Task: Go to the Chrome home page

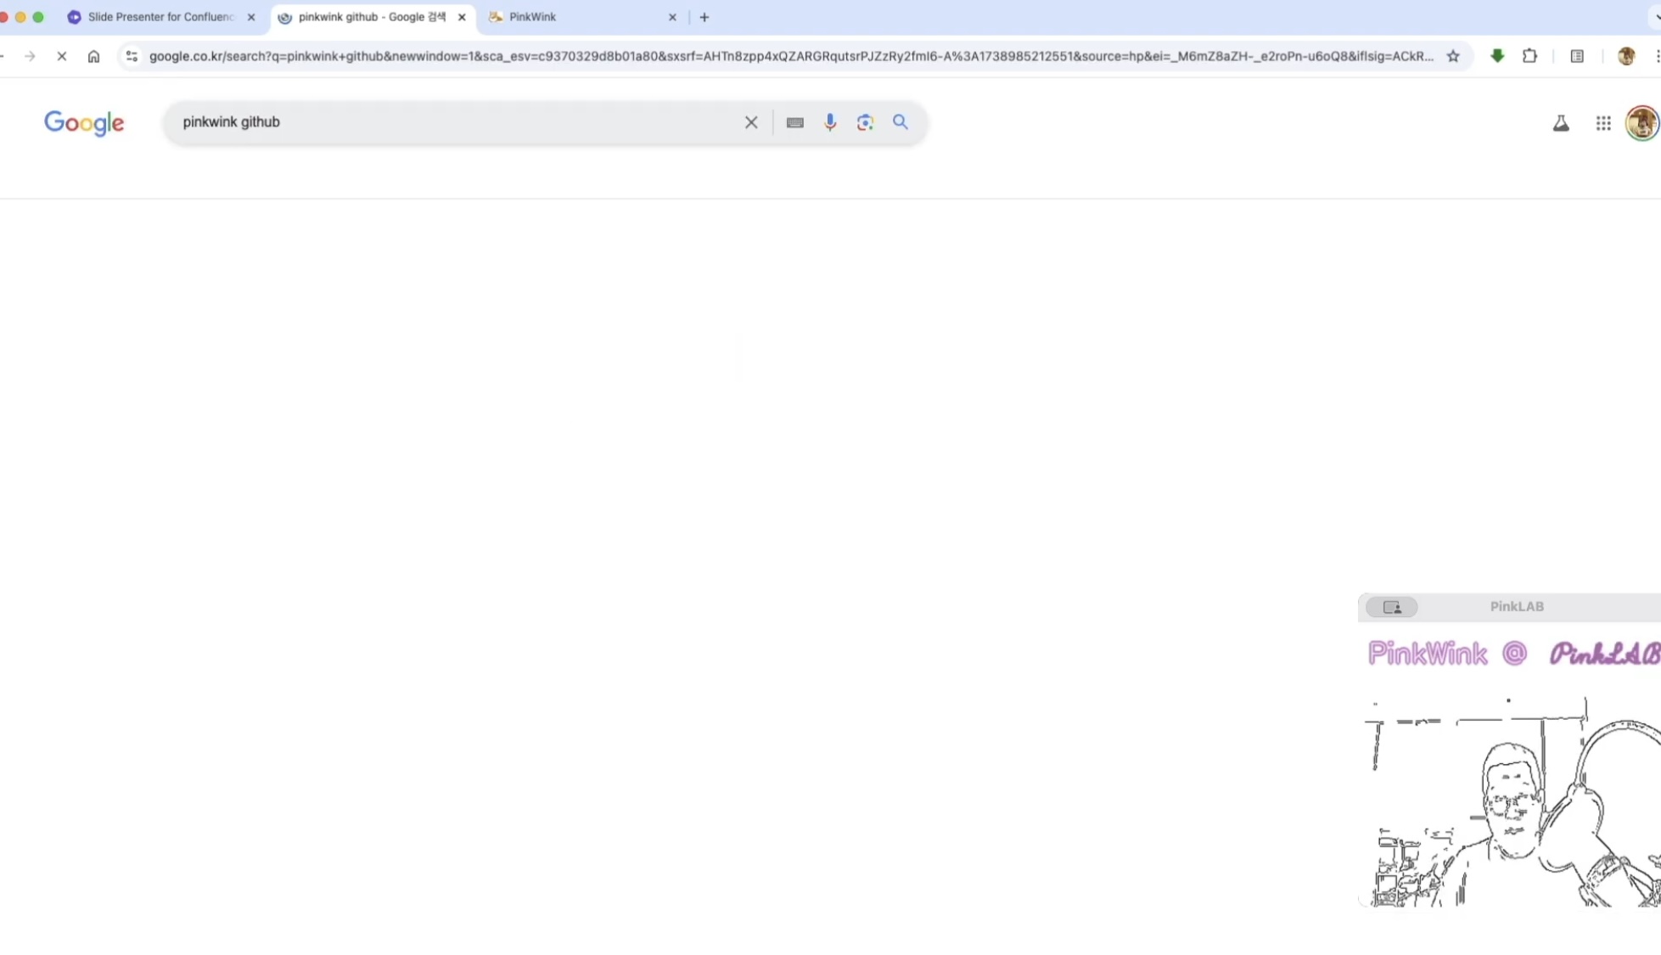Action: click(93, 56)
